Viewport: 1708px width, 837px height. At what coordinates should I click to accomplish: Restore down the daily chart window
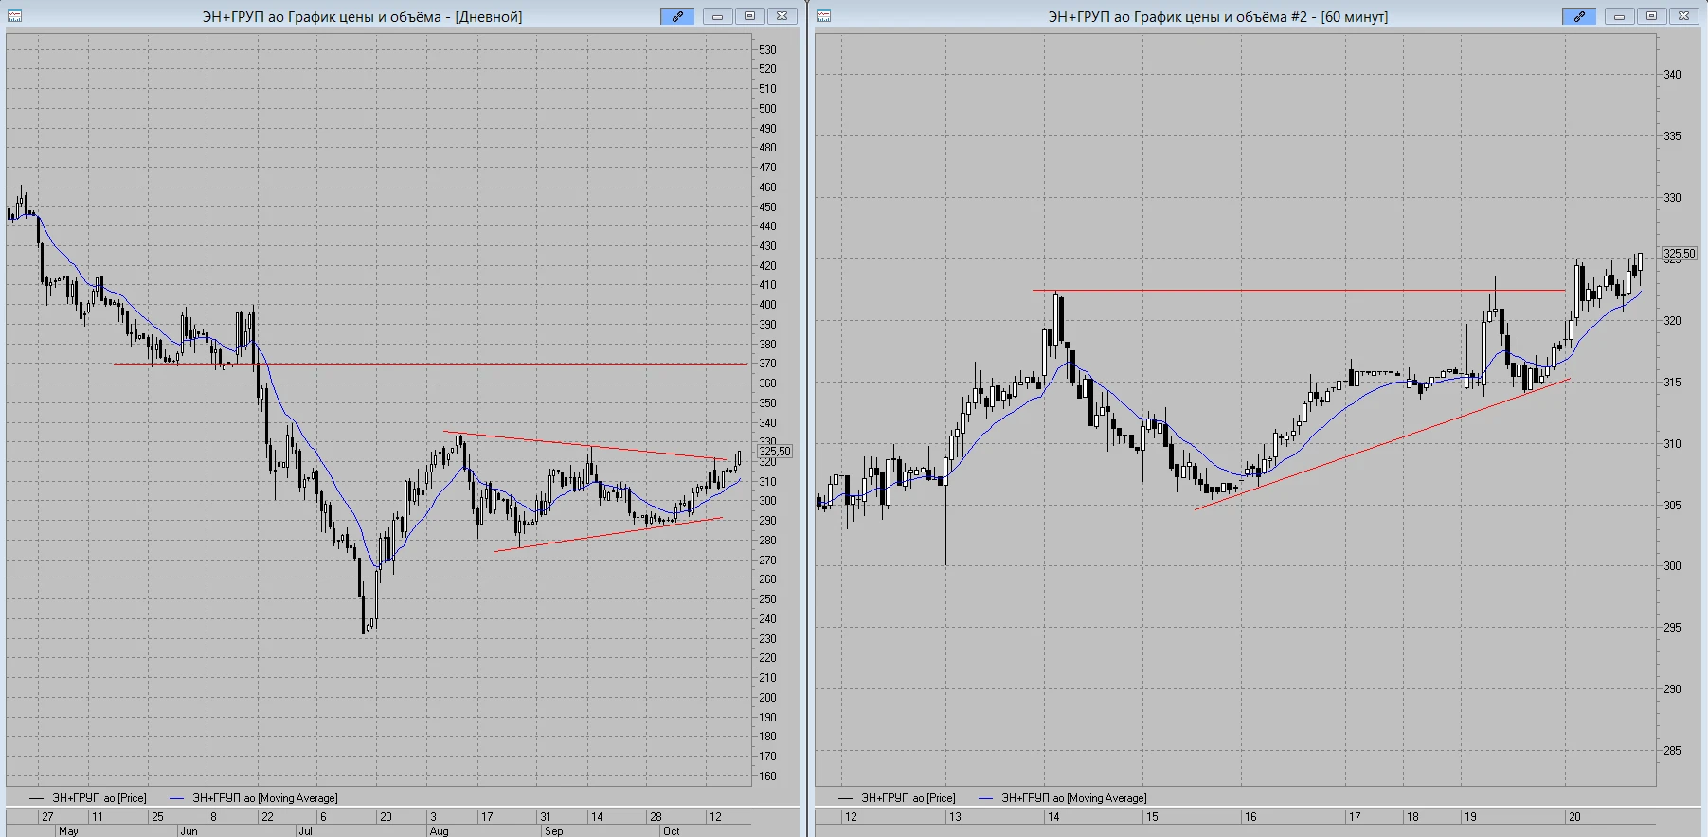pos(749,16)
